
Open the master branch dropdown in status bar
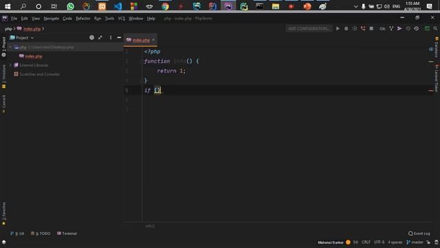tap(415, 242)
